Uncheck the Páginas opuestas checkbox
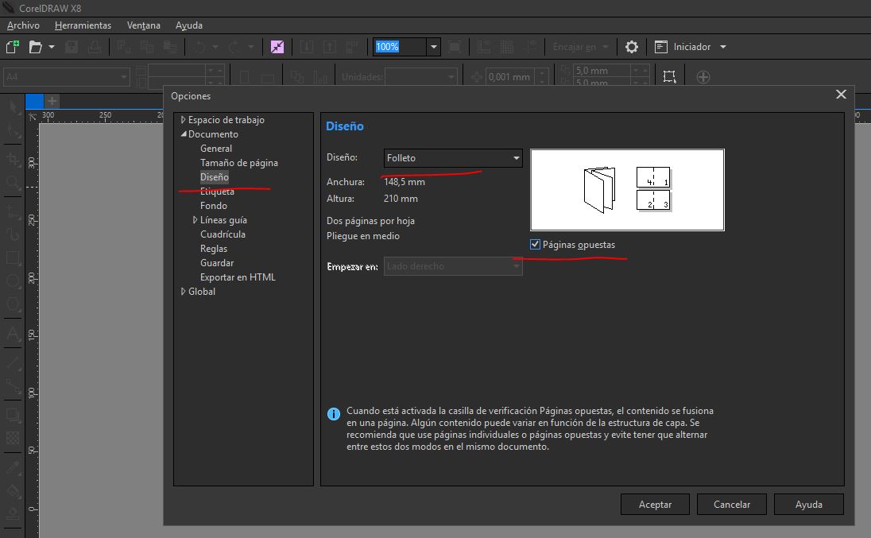Screen dimensions: 871x538 536,245
